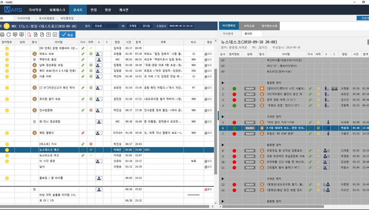The height and width of the screenshot is (210, 369).
Task: Toggle the green status dot in row 1
Action: 234,89
